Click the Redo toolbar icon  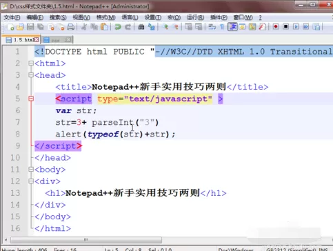(x=128, y=27)
